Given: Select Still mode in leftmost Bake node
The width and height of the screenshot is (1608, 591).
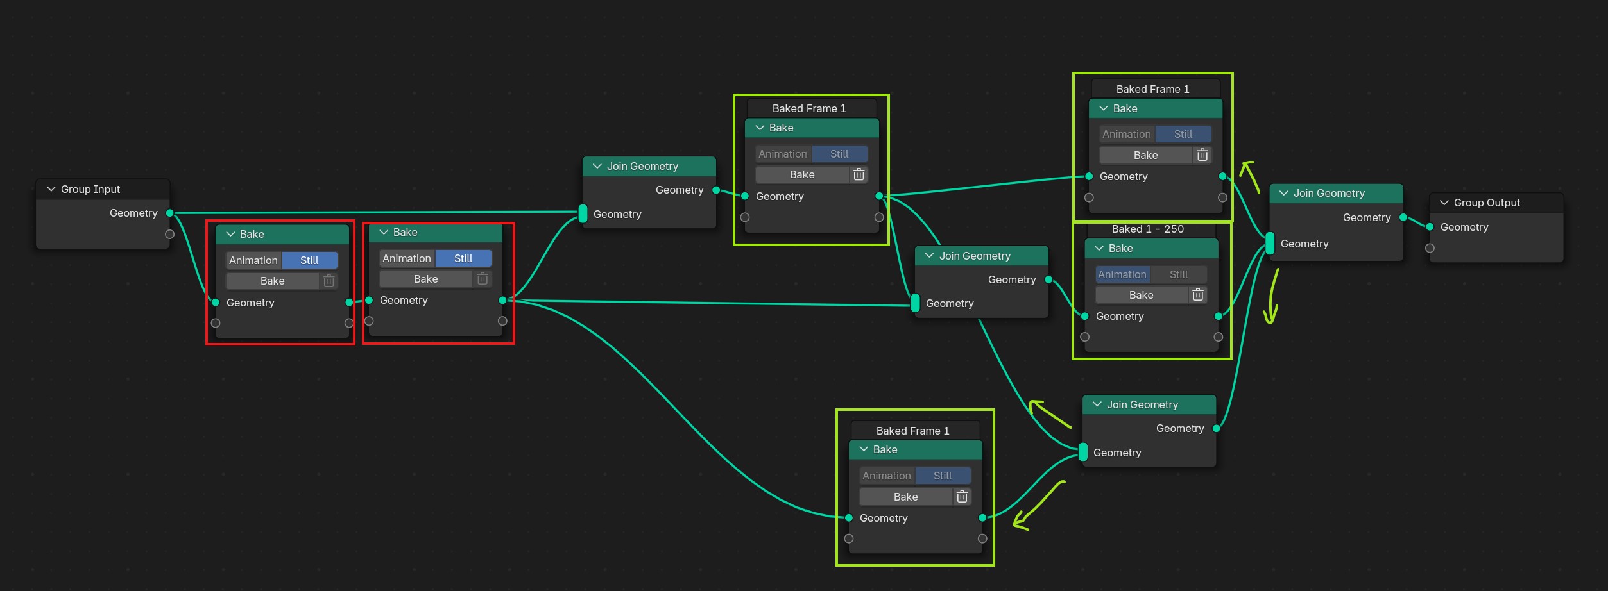Looking at the screenshot, I should point(309,260).
